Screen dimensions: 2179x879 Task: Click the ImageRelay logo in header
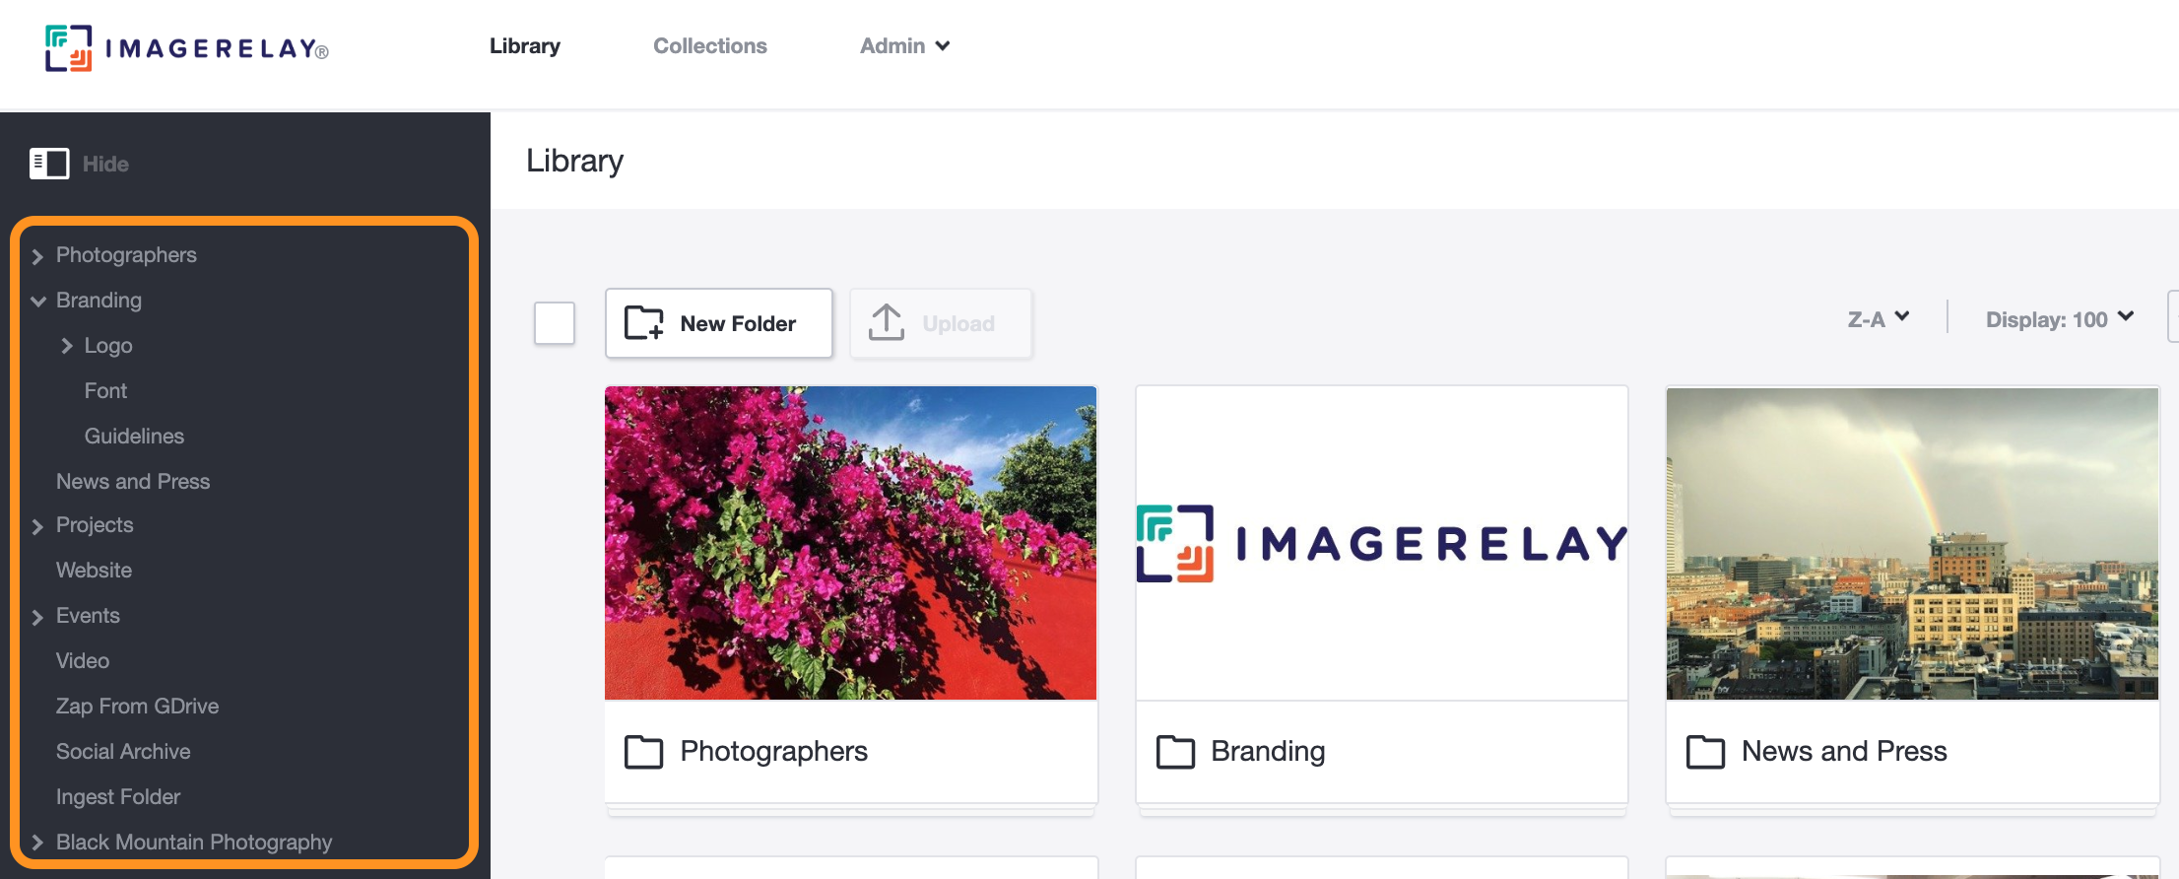pos(187,48)
